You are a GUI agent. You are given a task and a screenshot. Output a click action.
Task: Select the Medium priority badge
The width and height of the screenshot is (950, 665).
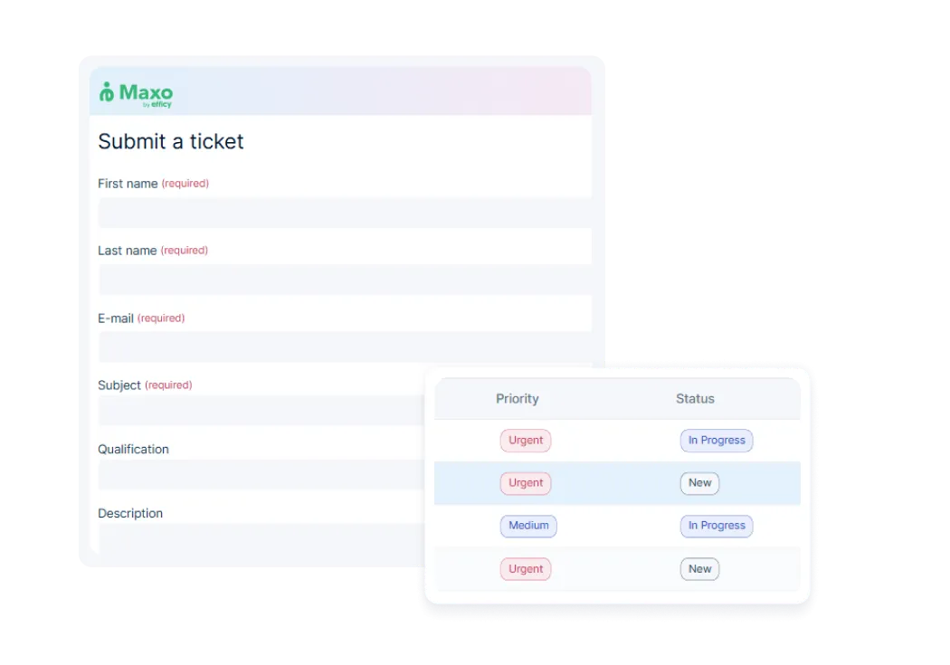[528, 526]
